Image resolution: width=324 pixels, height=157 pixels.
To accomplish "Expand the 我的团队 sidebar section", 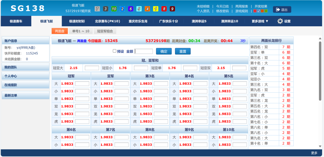I will [x=25, y=67].
